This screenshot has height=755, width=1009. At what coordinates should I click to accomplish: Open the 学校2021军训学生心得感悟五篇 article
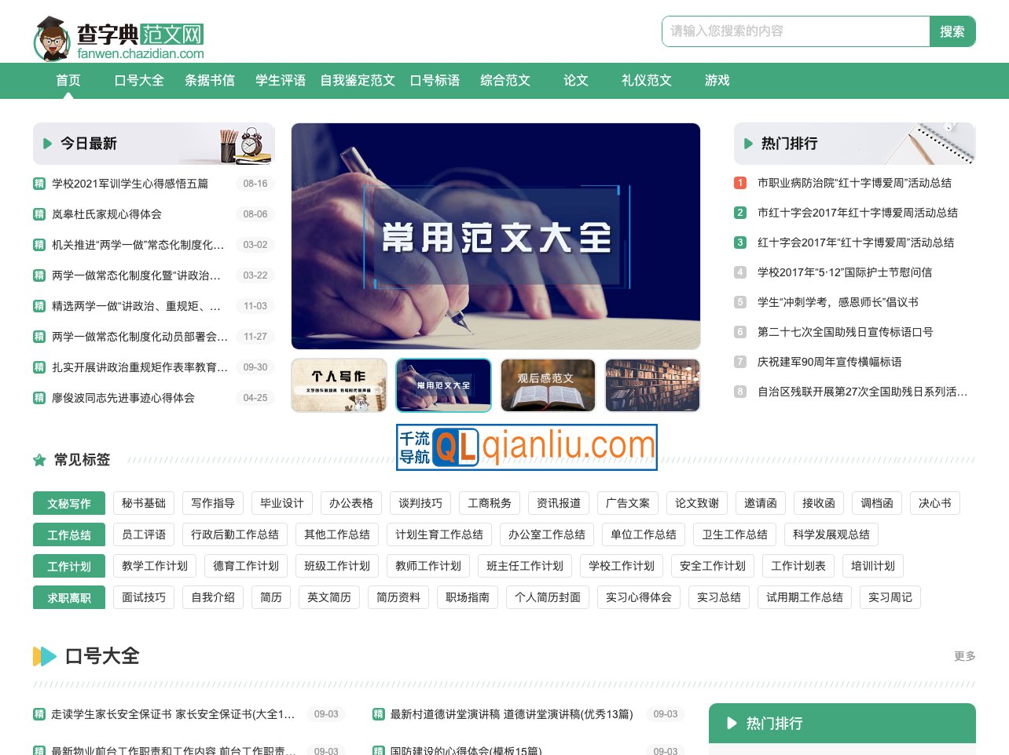pos(130,183)
